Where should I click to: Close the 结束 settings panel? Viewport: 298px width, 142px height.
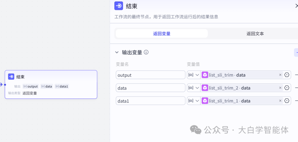[x=296, y=6]
